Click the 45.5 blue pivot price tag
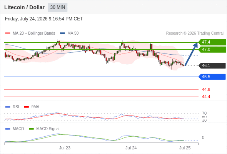The height and width of the screenshot is (154, 227). [212, 77]
